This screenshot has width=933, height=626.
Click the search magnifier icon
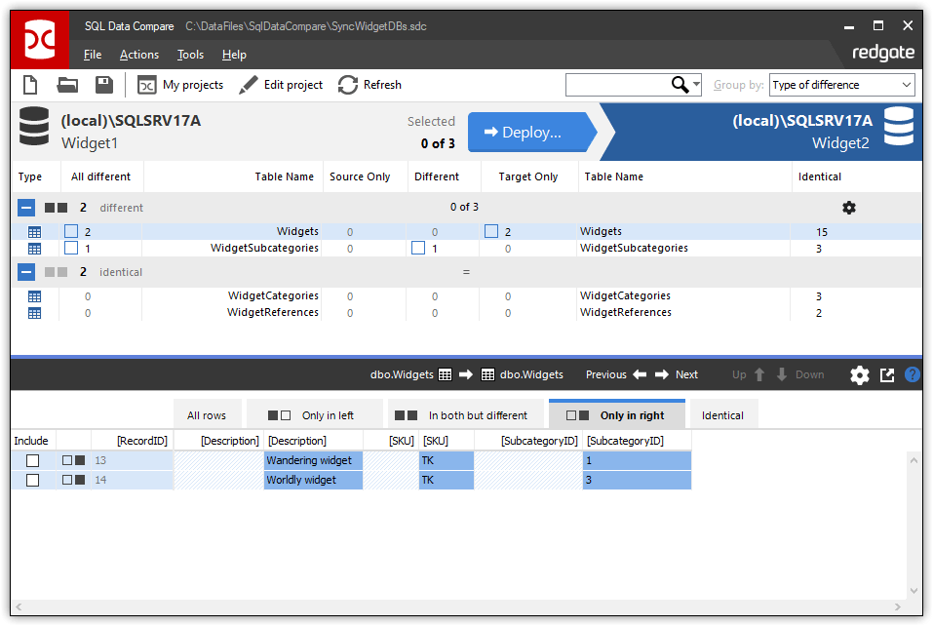pos(680,85)
